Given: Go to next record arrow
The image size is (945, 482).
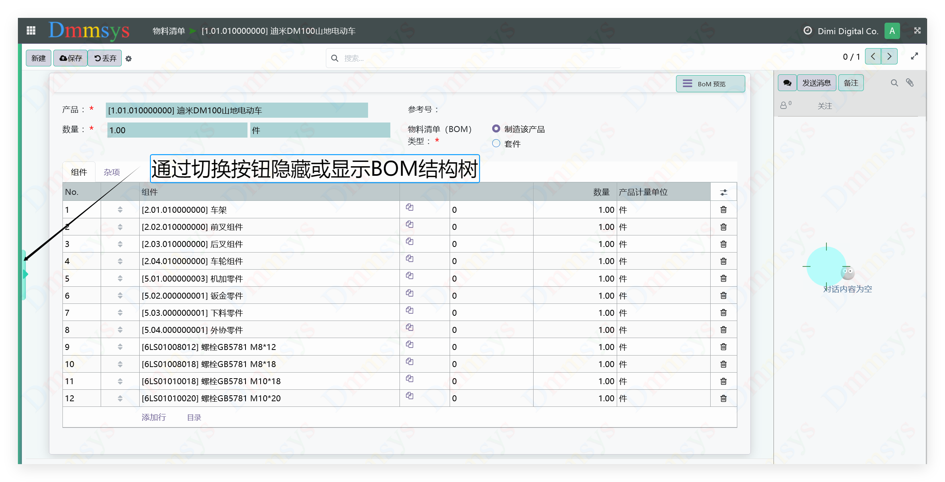Looking at the screenshot, I should point(889,56).
